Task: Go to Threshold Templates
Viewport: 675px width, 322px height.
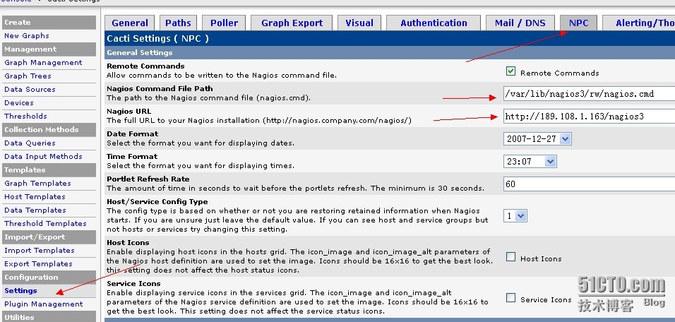Action: coord(45,223)
